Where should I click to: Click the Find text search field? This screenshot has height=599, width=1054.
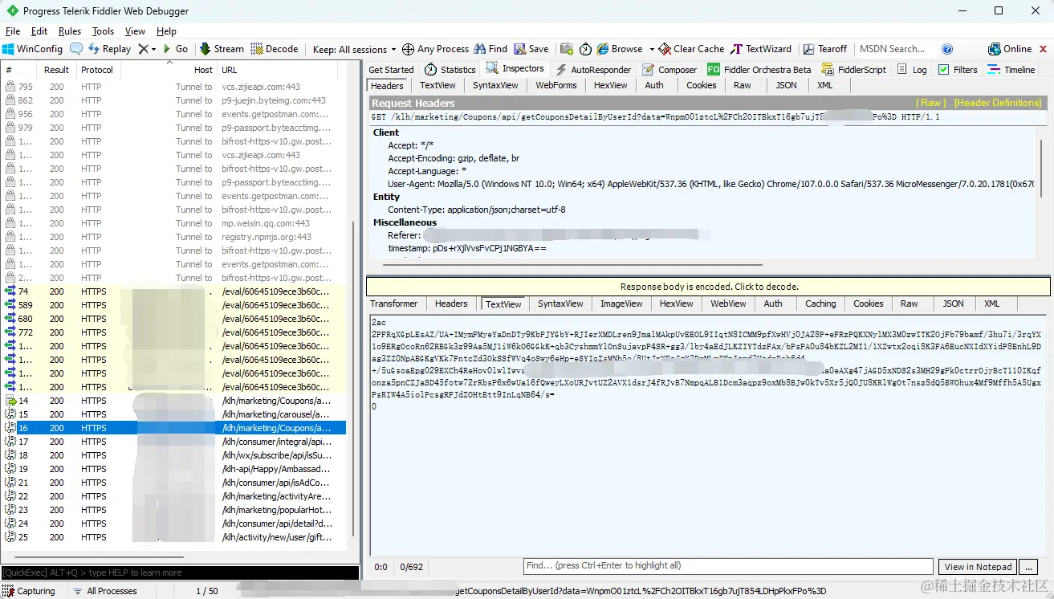coord(728,566)
